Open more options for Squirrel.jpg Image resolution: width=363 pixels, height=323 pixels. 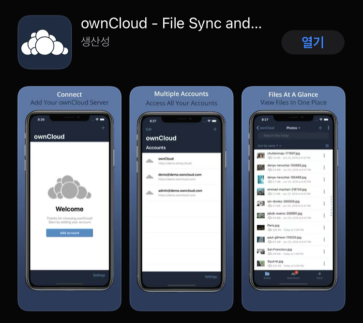point(324,264)
